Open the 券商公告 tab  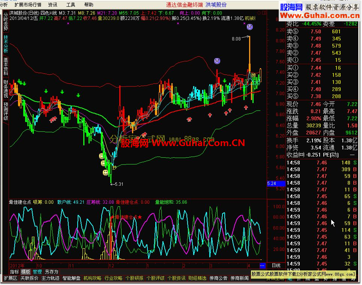tap(218, 278)
